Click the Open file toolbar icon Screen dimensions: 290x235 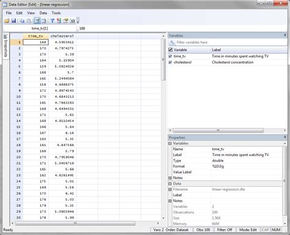click(7, 21)
